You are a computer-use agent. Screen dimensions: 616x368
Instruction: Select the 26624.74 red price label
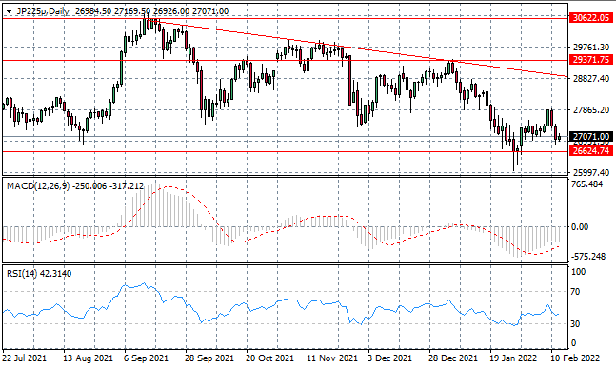coord(591,151)
